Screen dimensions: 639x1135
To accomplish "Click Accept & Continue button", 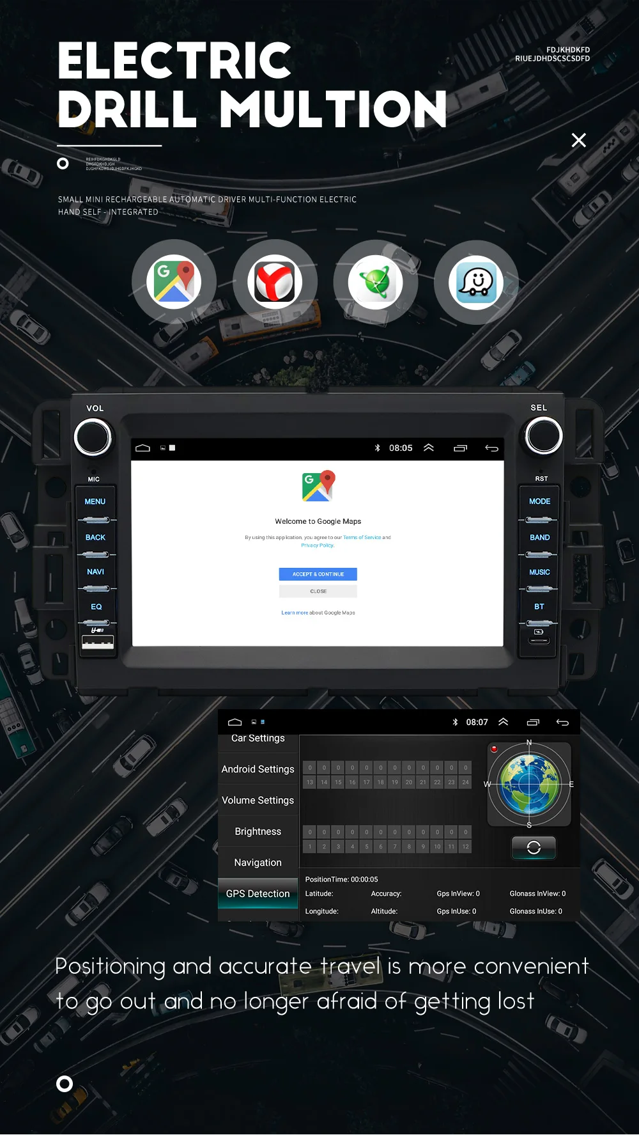I will coord(318,574).
